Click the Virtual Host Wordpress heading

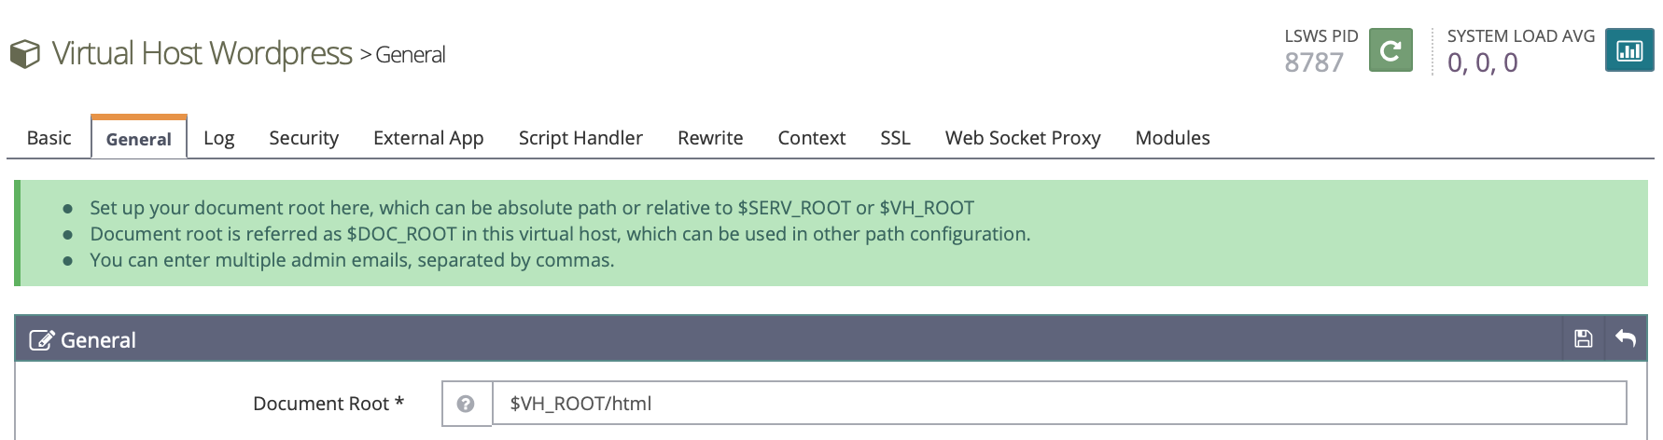point(202,54)
